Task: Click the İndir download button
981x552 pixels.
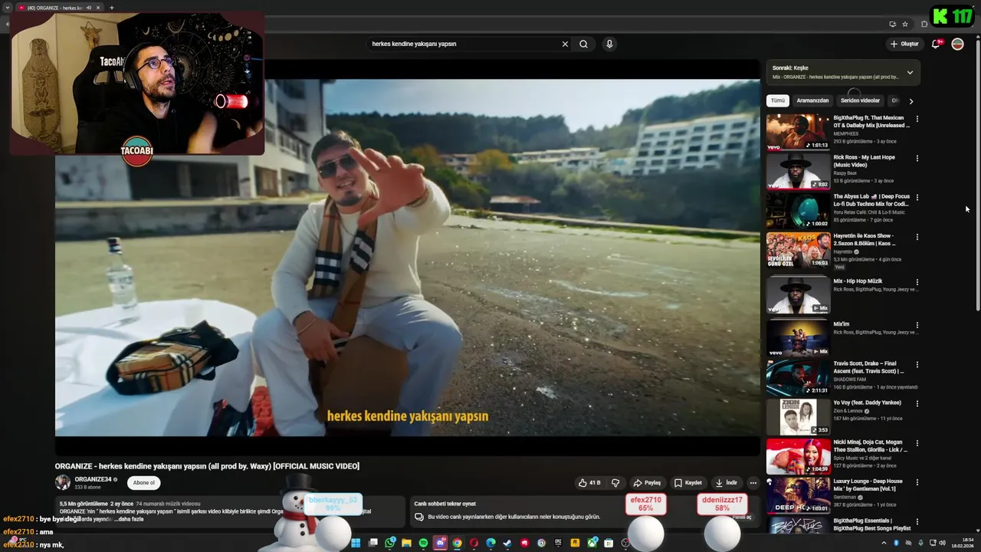Action: [727, 483]
